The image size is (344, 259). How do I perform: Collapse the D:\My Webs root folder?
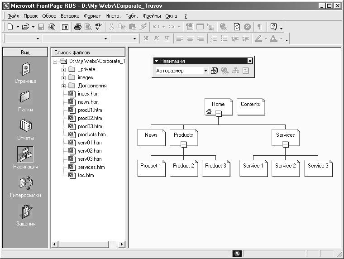click(55, 62)
